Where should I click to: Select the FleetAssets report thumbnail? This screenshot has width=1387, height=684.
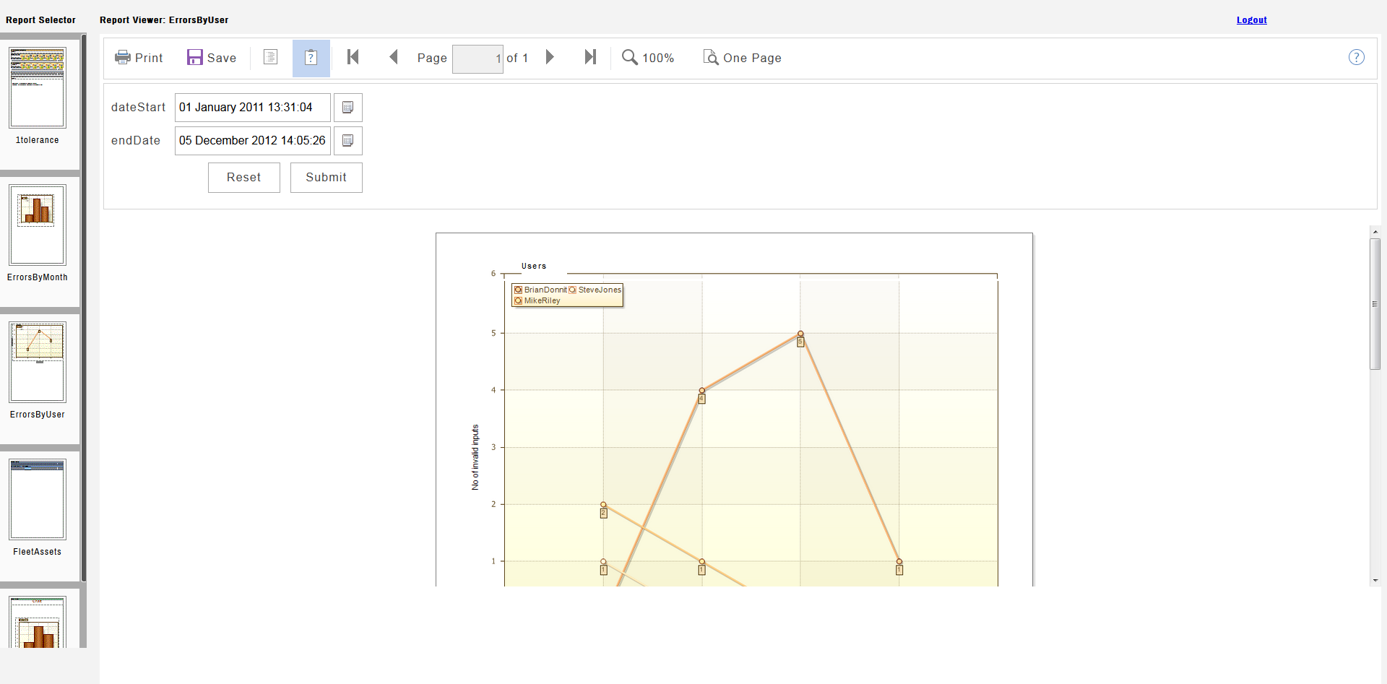[38, 499]
